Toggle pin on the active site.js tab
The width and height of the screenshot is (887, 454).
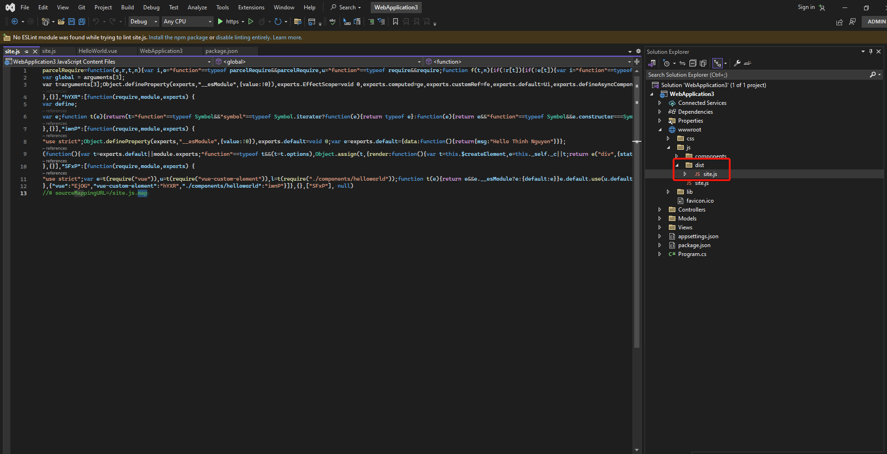[x=27, y=51]
